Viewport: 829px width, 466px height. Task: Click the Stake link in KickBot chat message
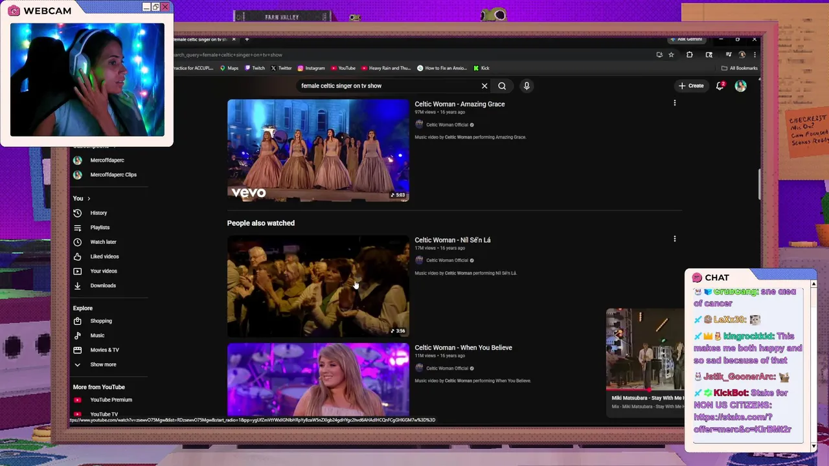[x=742, y=423]
